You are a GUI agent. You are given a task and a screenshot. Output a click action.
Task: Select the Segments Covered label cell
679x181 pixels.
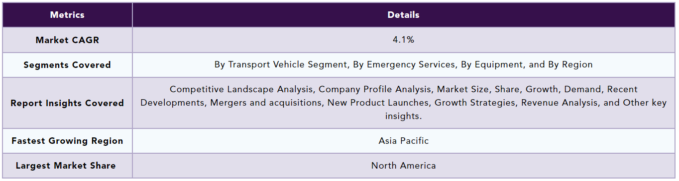(67, 65)
